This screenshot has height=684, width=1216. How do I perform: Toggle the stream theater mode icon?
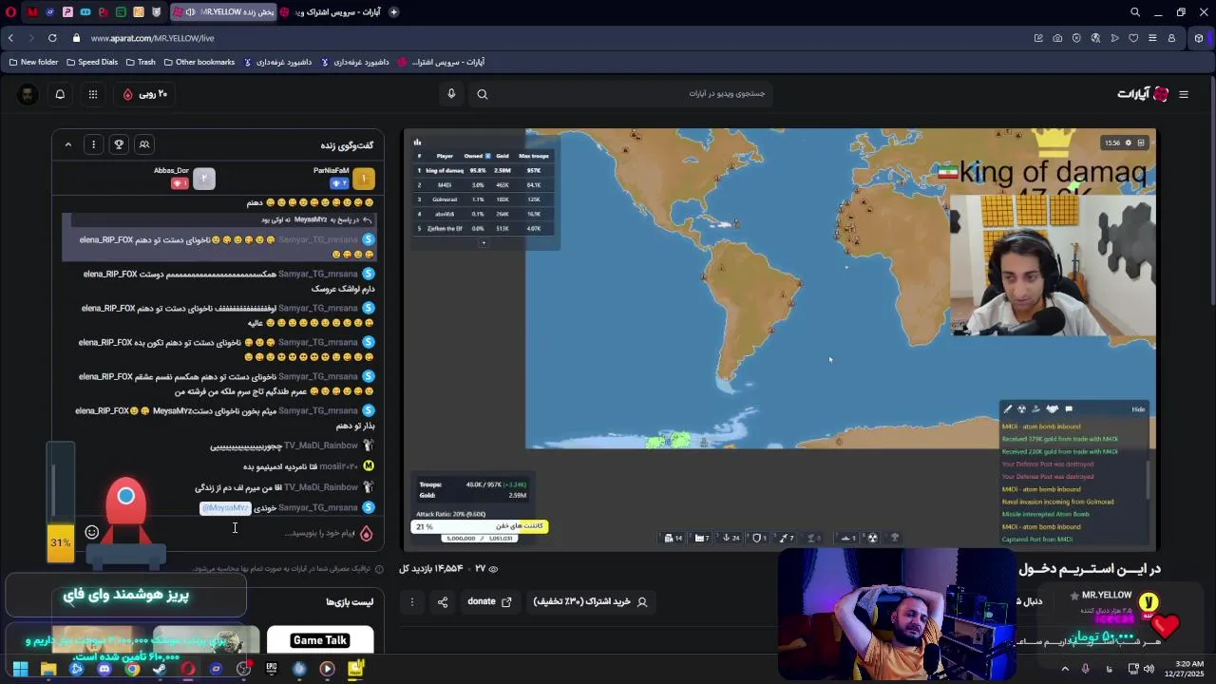click(x=1141, y=142)
